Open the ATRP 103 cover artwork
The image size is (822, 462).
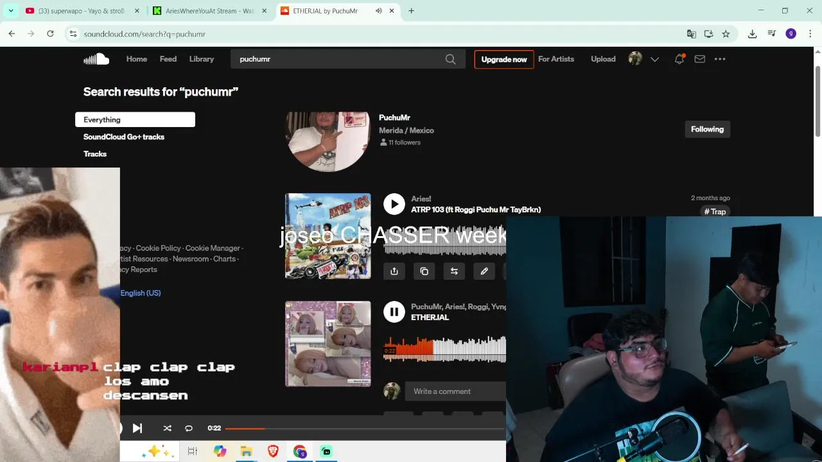pyautogui.click(x=328, y=236)
